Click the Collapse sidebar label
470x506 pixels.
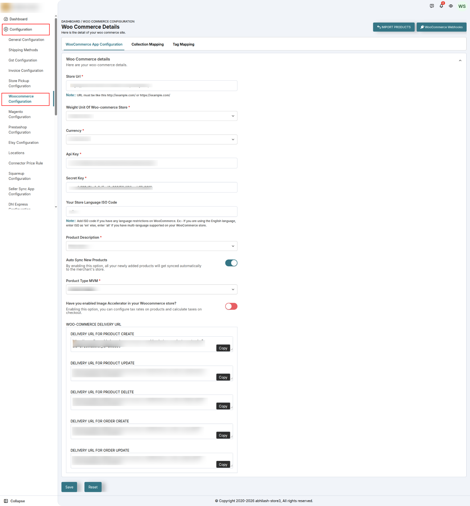(x=18, y=501)
